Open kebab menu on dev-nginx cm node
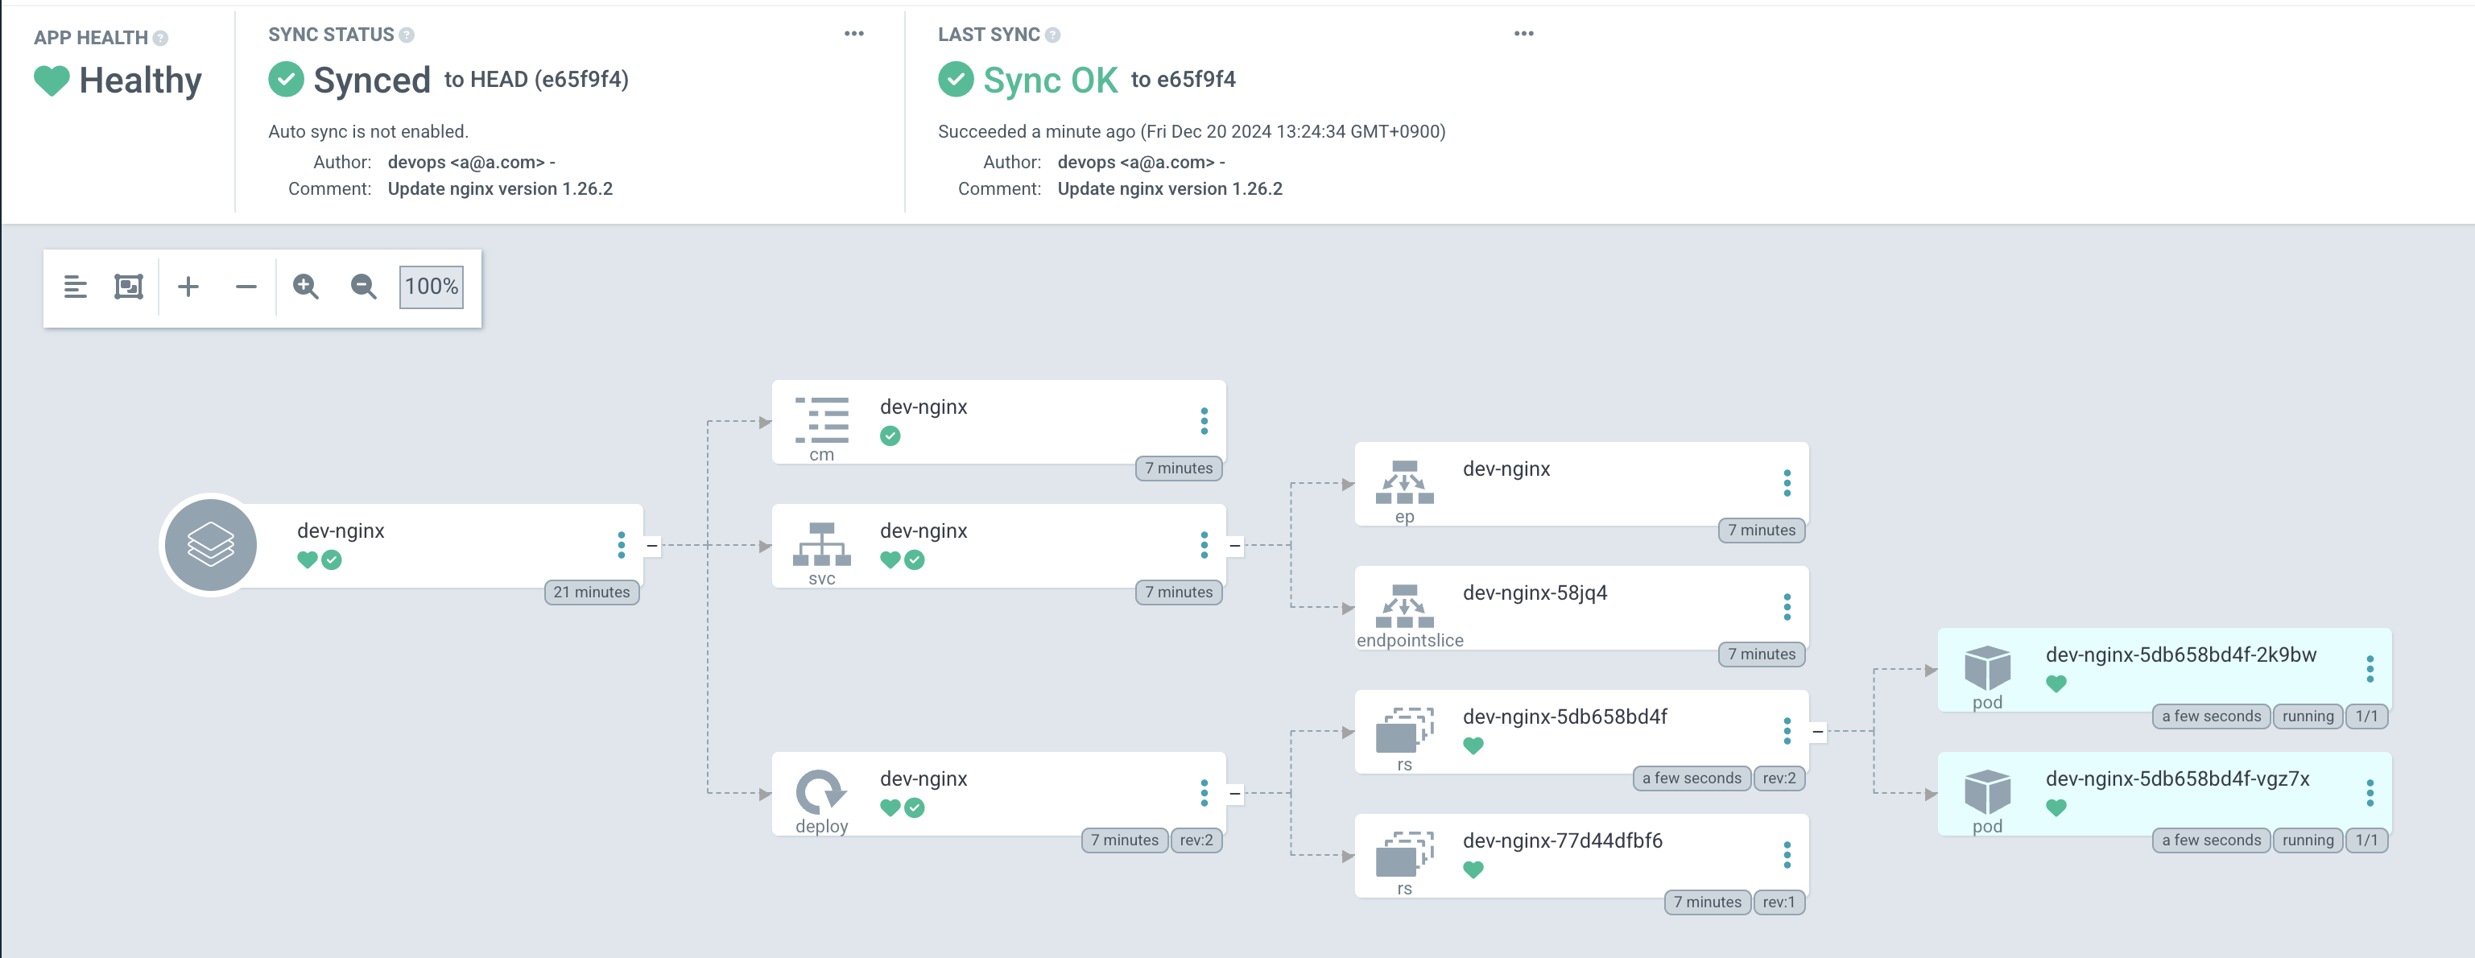 tap(1204, 421)
